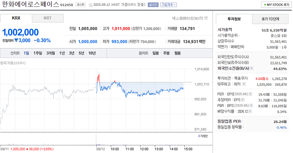The height and width of the screenshot is (153, 293).
Task: Open the 기업개요 dropdown
Action: pos(168,5)
